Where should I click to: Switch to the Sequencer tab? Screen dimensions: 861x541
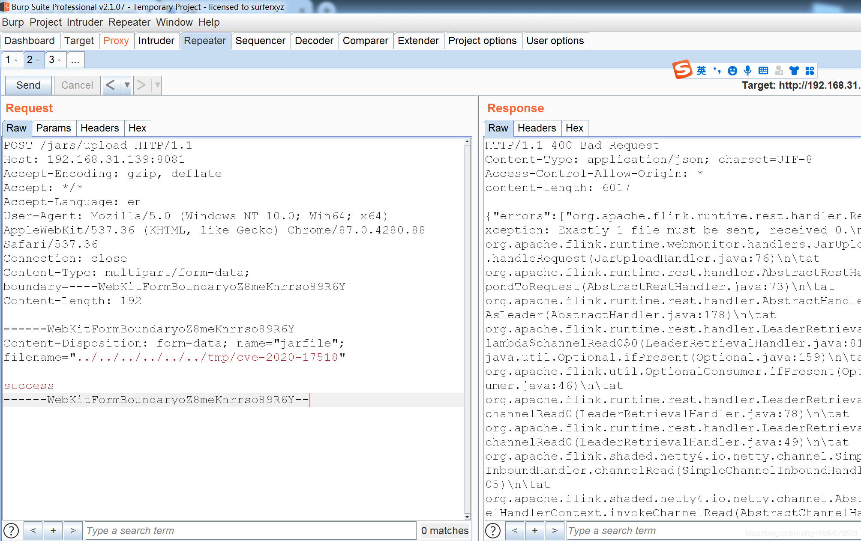[261, 41]
